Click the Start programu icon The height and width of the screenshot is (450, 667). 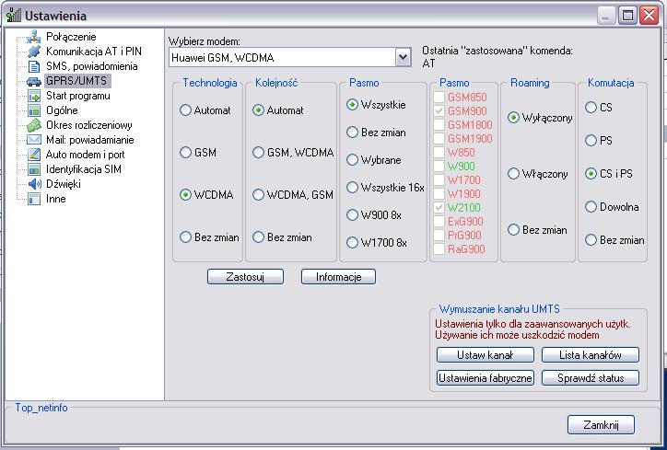pos(34,96)
